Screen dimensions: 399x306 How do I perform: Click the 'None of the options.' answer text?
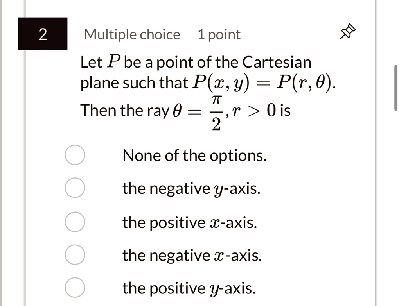(x=194, y=155)
